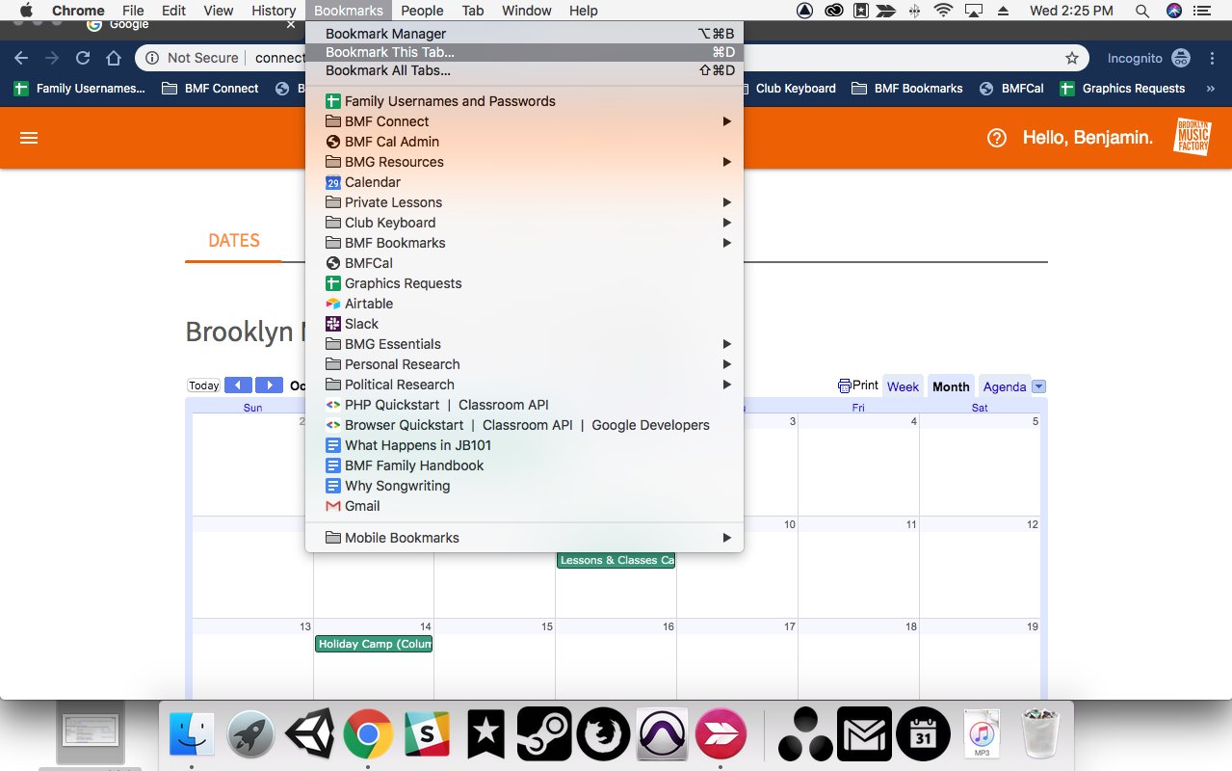
Task: Open the Why Songwriting bookmark
Action: [x=524, y=486]
